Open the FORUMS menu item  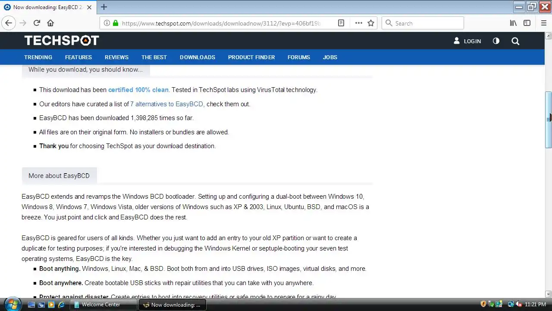tap(299, 57)
